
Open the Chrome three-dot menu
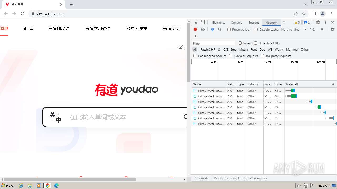(x=331, y=14)
